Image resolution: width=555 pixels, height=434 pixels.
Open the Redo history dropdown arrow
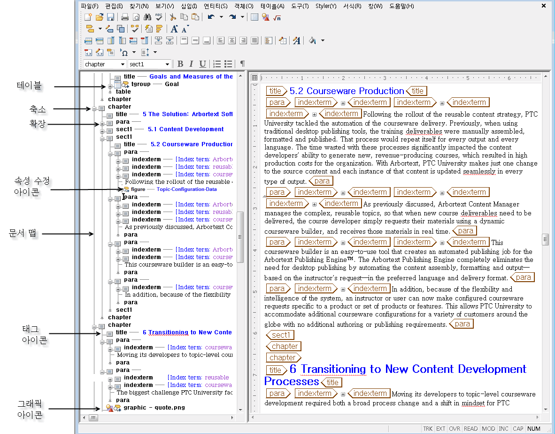coord(242,17)
